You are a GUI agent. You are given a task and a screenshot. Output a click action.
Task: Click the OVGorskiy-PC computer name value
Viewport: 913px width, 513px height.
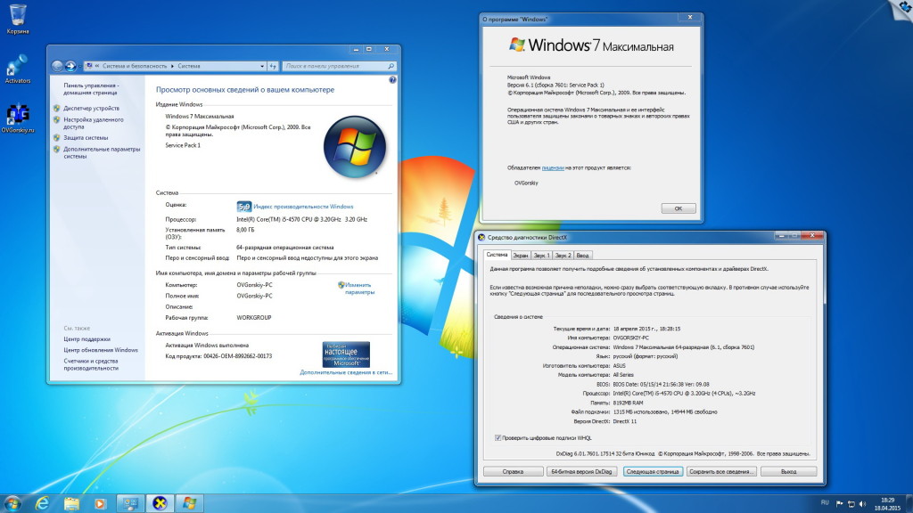coord(254,285)
